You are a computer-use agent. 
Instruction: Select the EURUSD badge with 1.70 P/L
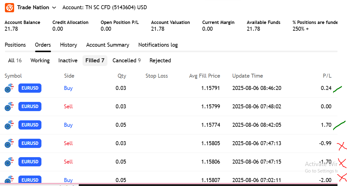[x=30, y=125]
